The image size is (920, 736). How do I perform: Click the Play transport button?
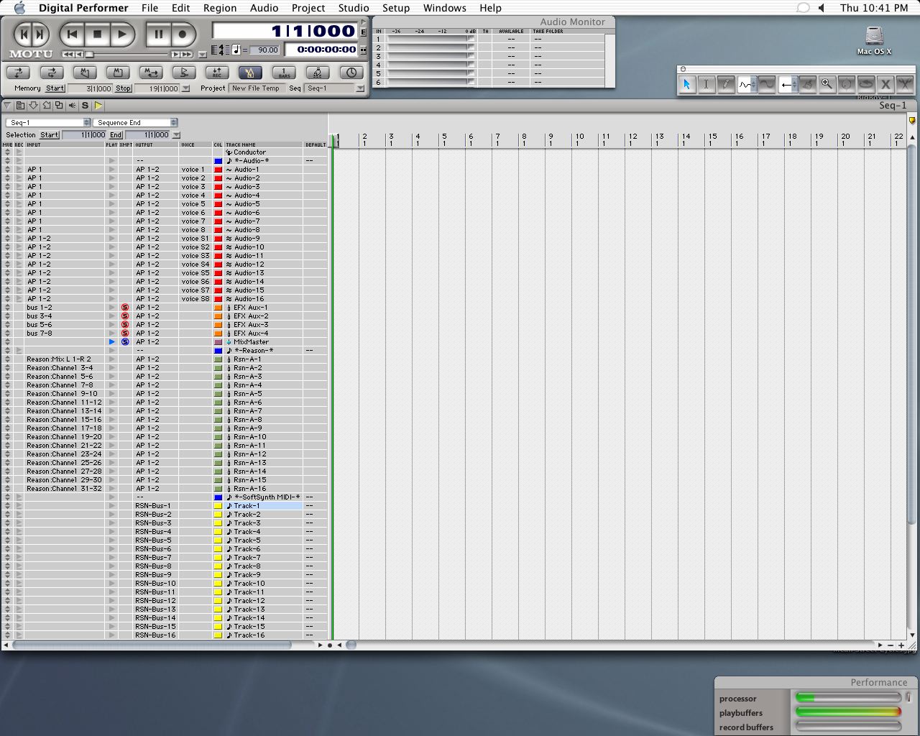tap(122, 34)
